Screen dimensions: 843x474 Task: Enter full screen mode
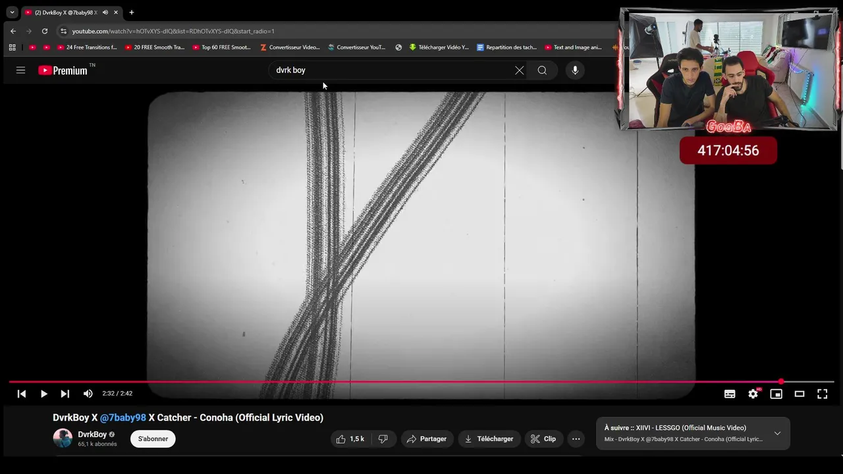coord(823,394)
